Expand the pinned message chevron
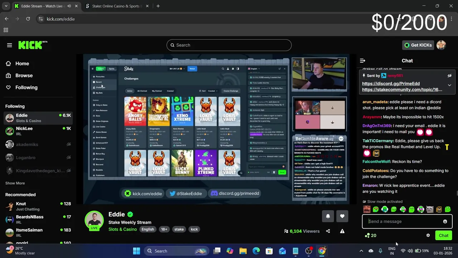This screenshot has width=458, height=258. click(x=449, y=85)
